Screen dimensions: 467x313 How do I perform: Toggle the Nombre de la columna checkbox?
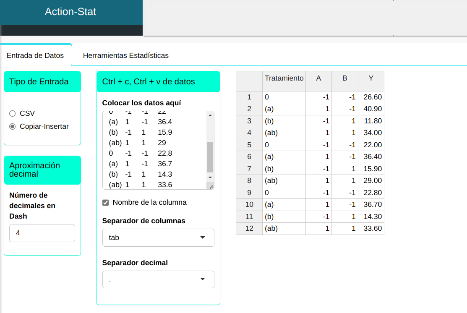(x=106, y=203)
